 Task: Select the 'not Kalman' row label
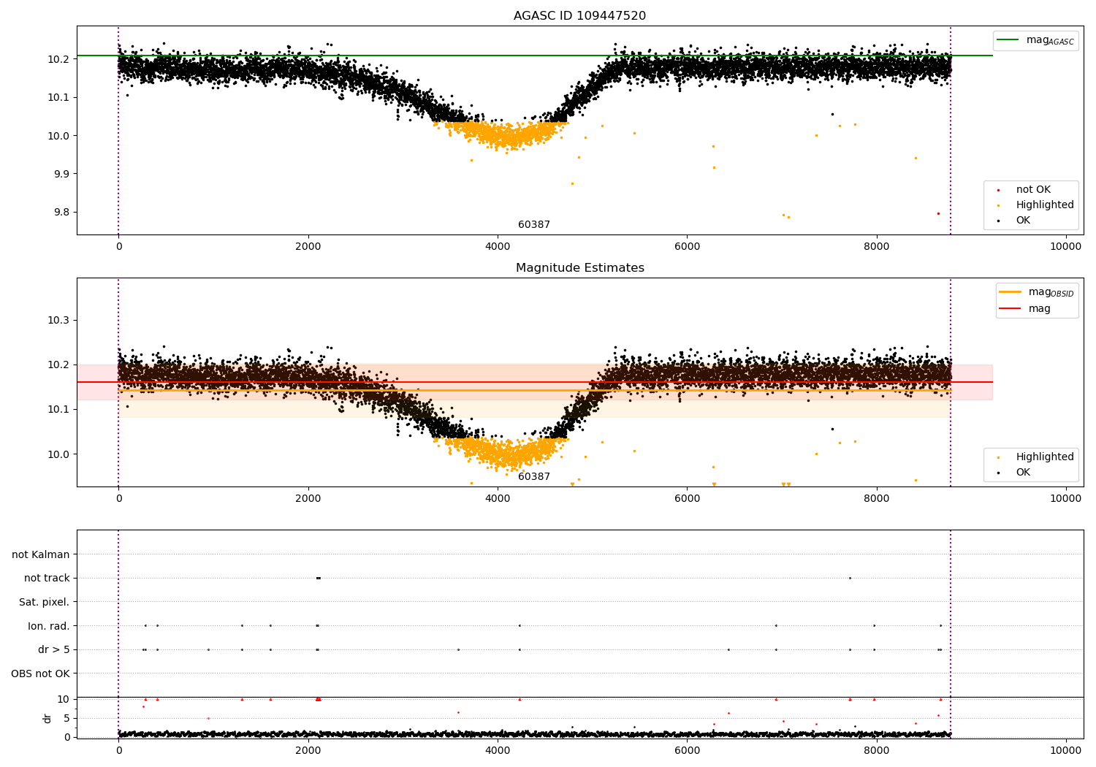[41, 554]
